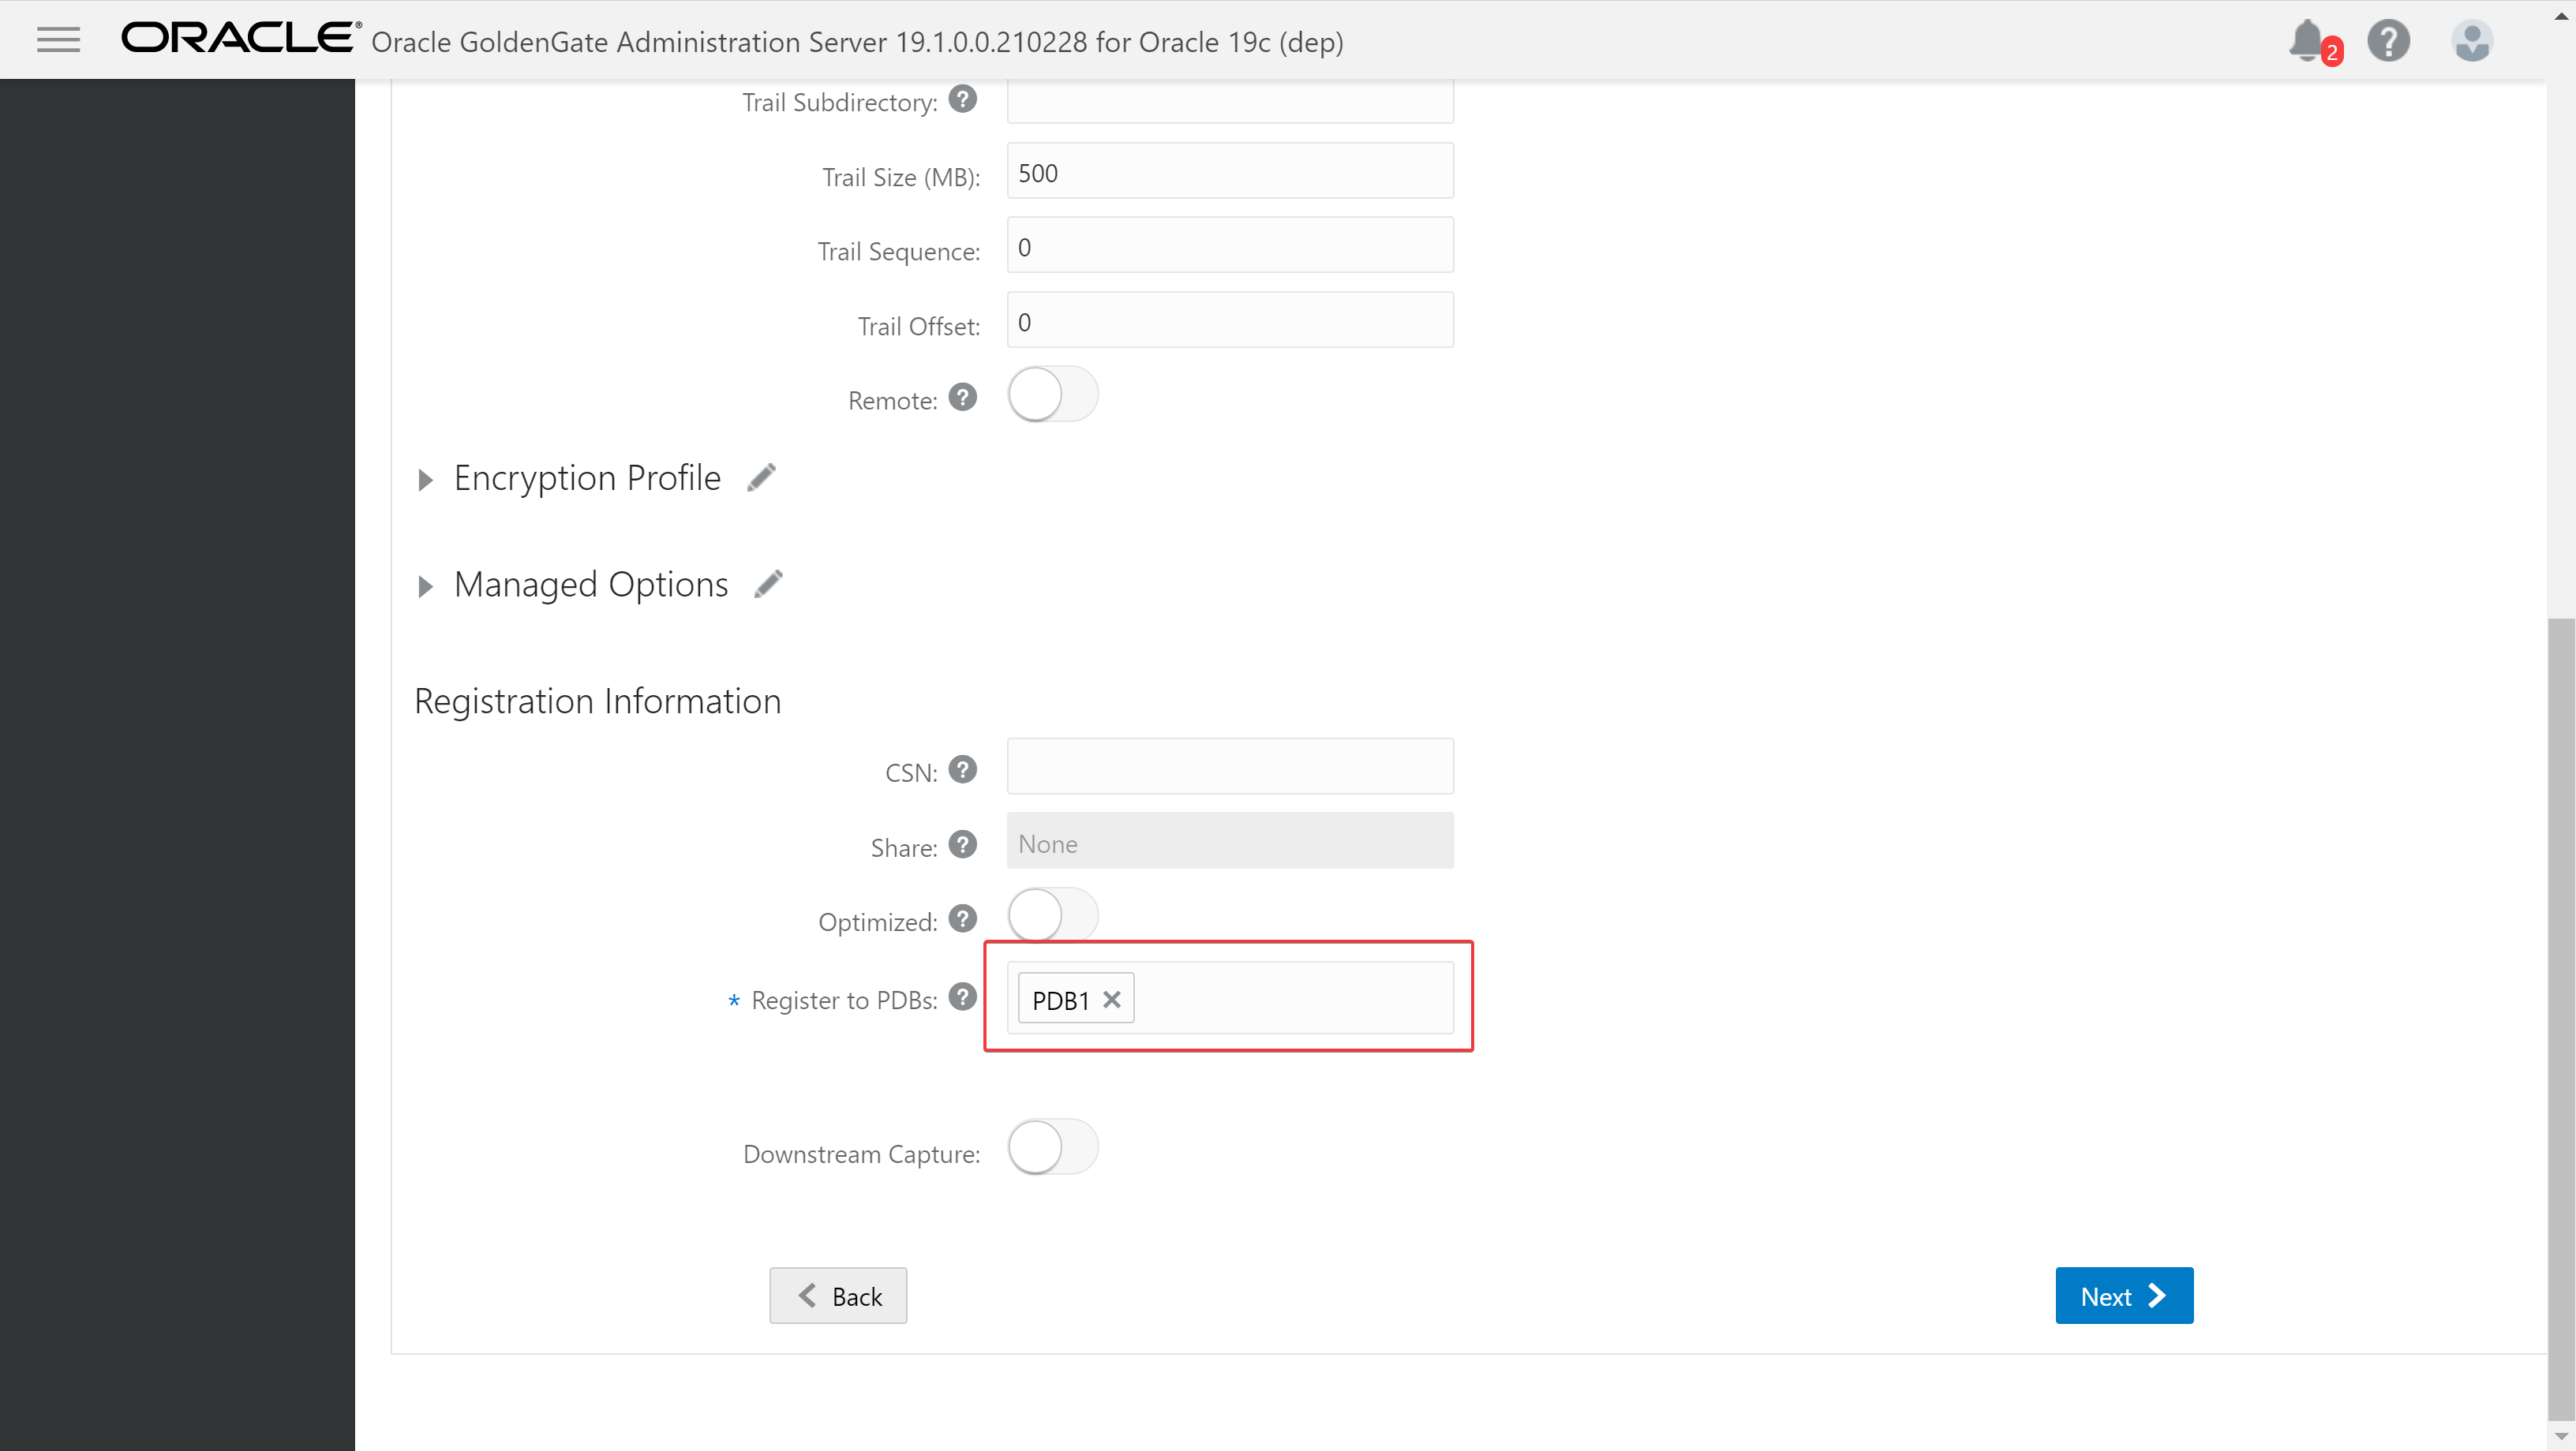Screen dimensions: 2576x1451
Task: Remove the PDB1 tag with its X
Action: [x=1111, y=999]
